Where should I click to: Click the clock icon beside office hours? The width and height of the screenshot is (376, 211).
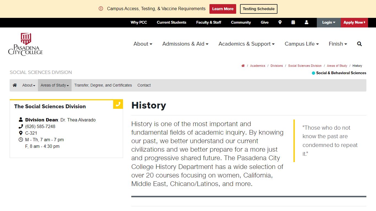pos(21,140)
